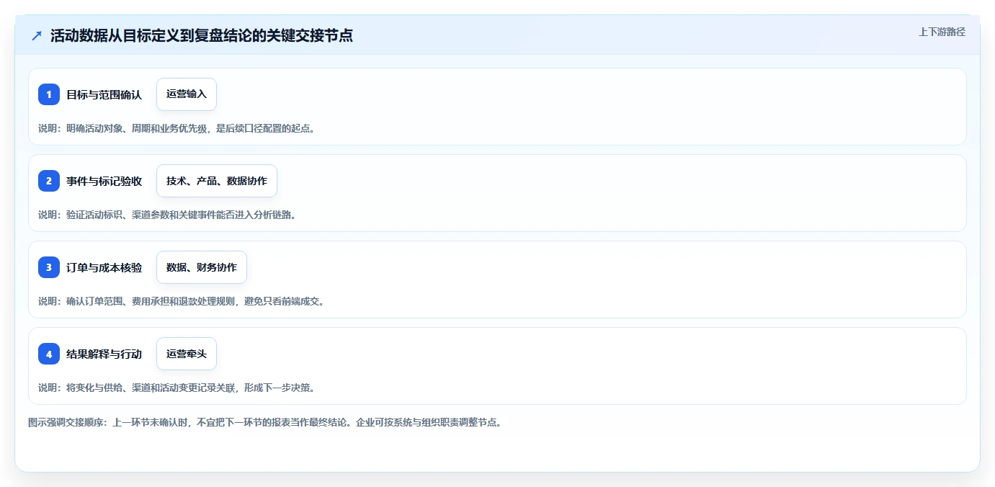Click the heading 结果解释与行动
995x487 pixels.
click(x=104, y=354)
